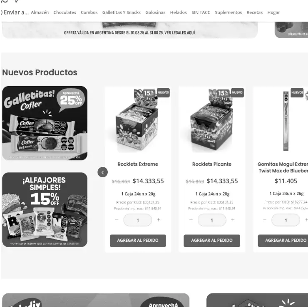Add Rocklets Extreme to the order
Image resolution: width=308 pixels, height=308 pixels.
pyautogui.click(x=138, y=241)
